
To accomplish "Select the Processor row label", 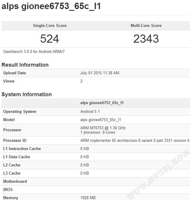I will point(12,130).
